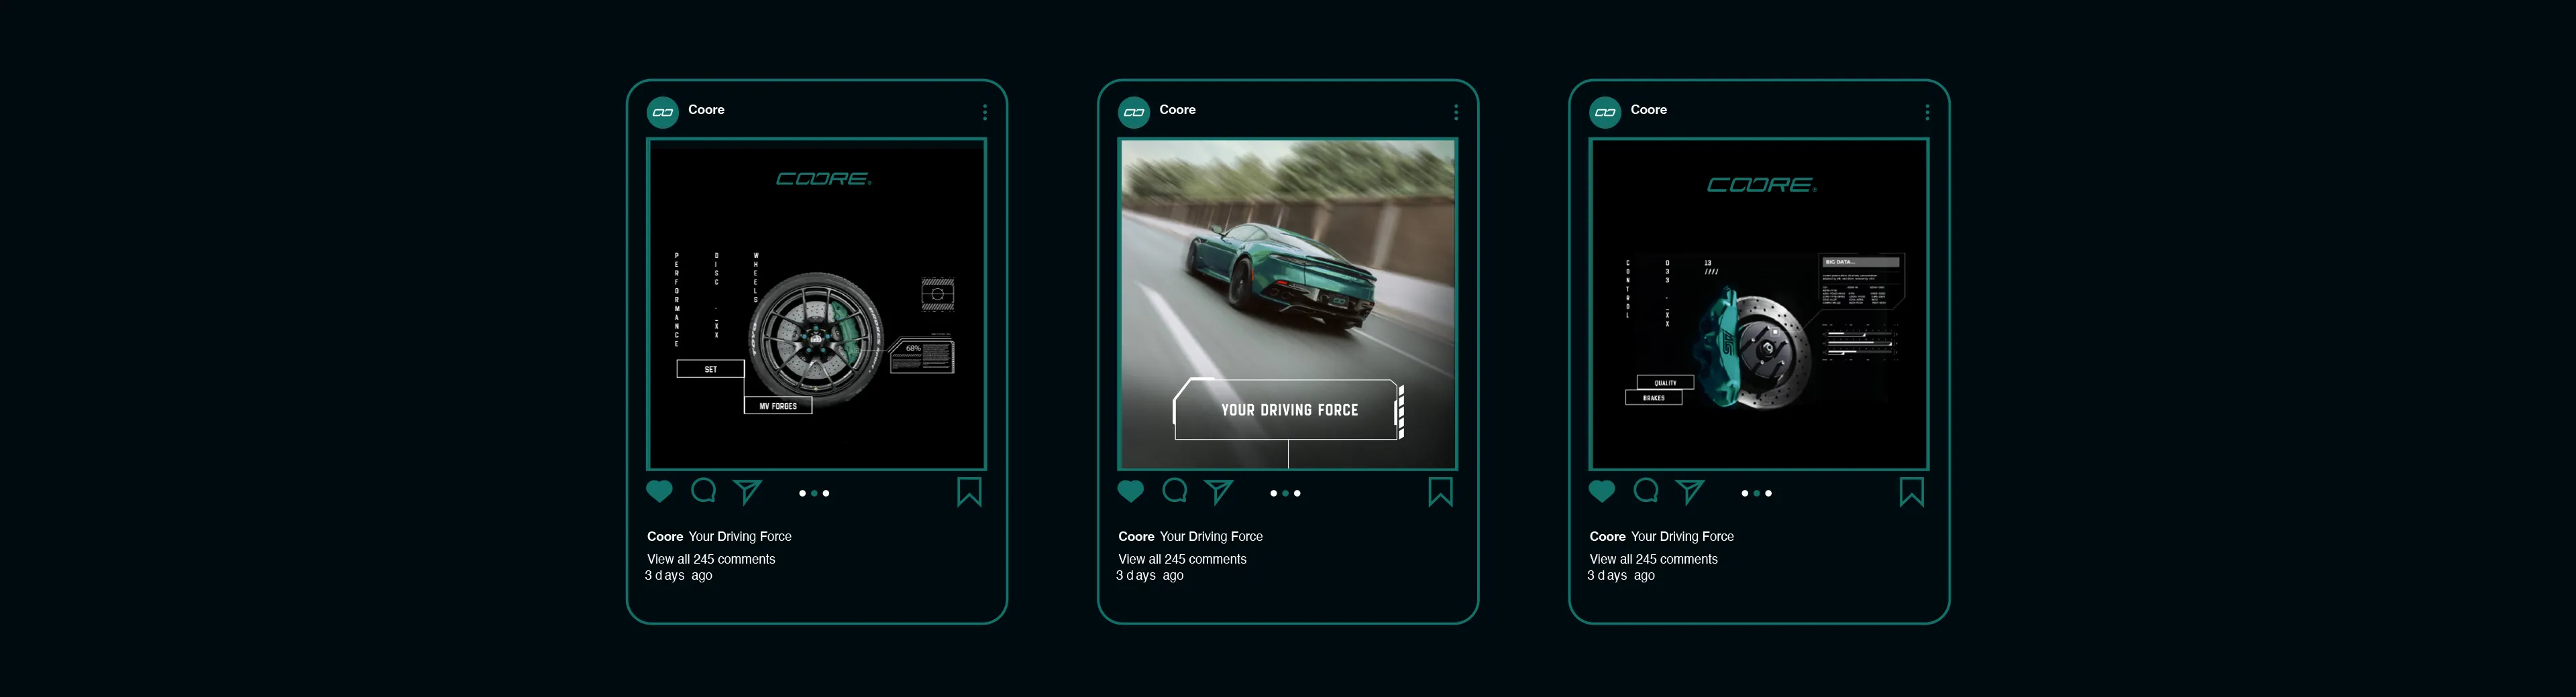This screenshot has width=2576, height=697.
Task: Click the Coore avatar on the brake disc post
Action: coord(1604,112)
